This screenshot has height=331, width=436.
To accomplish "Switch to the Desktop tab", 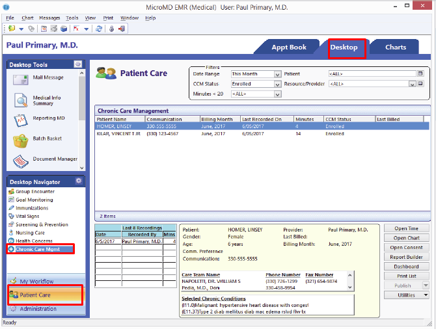I will tap(344, 47).
